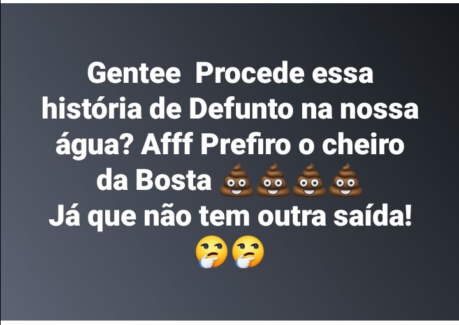The height and width of the screenshot is (325, 459).
Task: Click the word "Defunto"
Action: click(x=242, y=109)
